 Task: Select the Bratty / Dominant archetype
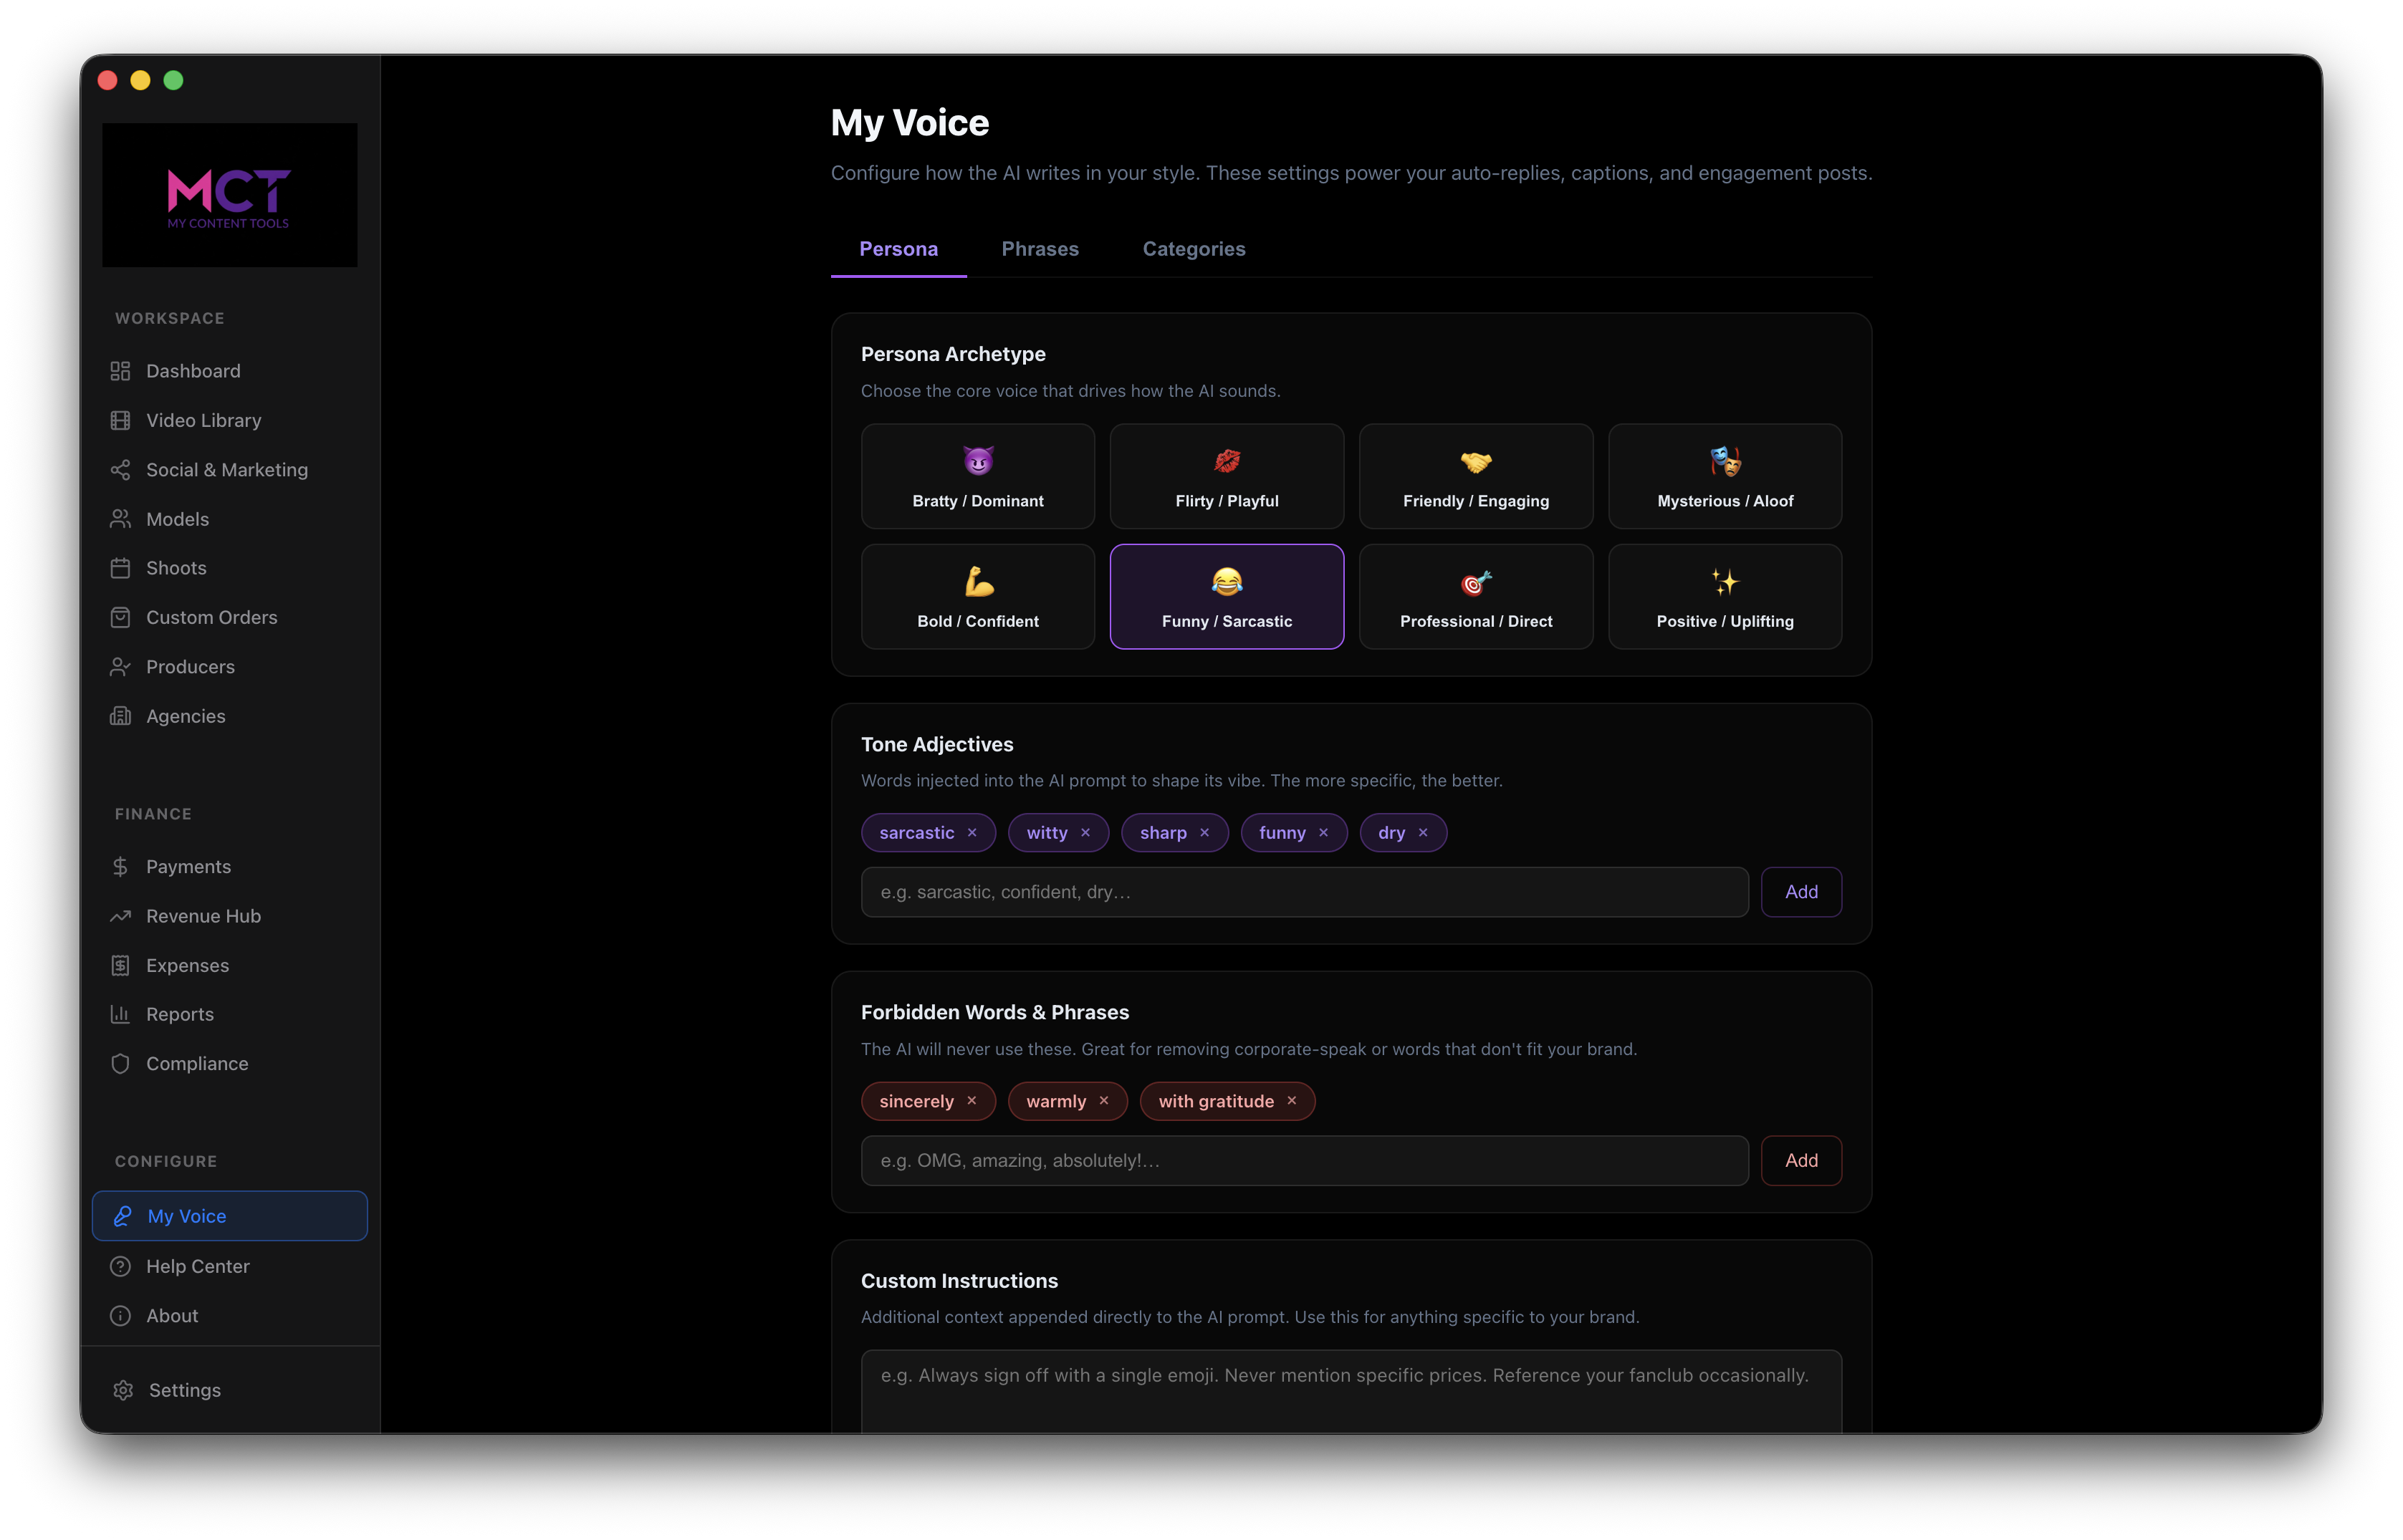pos(977,477)
